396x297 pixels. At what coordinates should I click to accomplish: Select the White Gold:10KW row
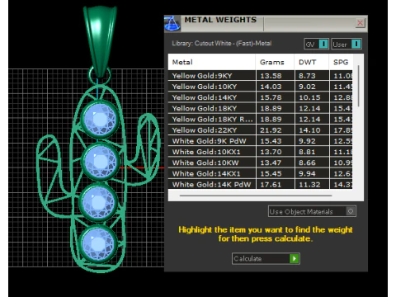260,163
